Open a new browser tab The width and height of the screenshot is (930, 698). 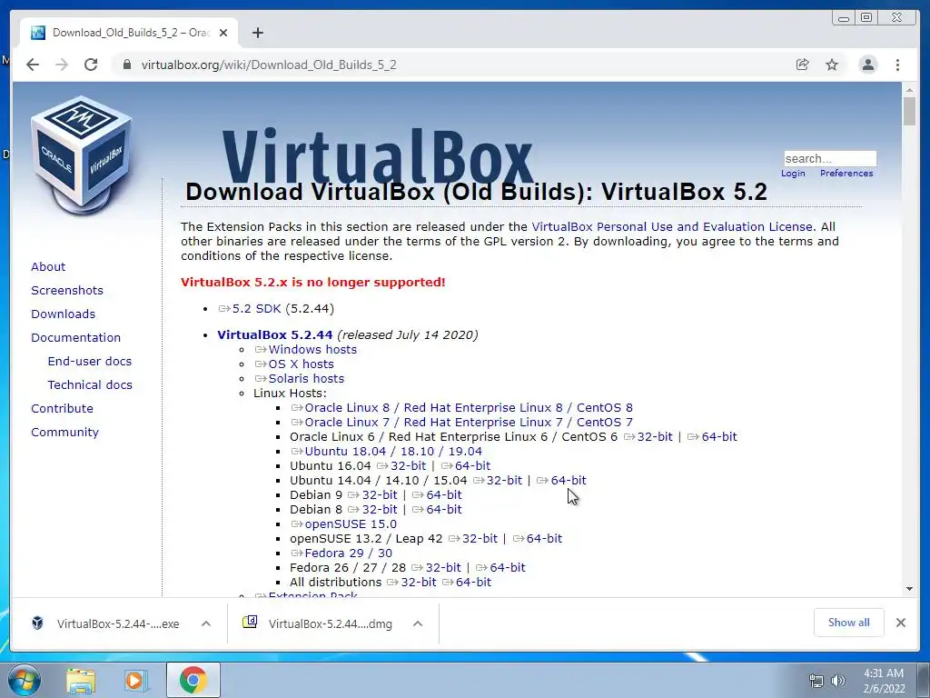click(257, 33)
